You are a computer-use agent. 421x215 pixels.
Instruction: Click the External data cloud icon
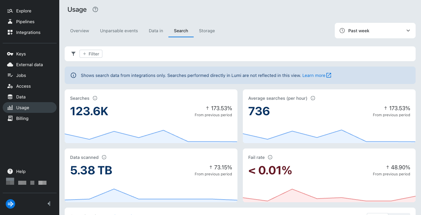10,64
